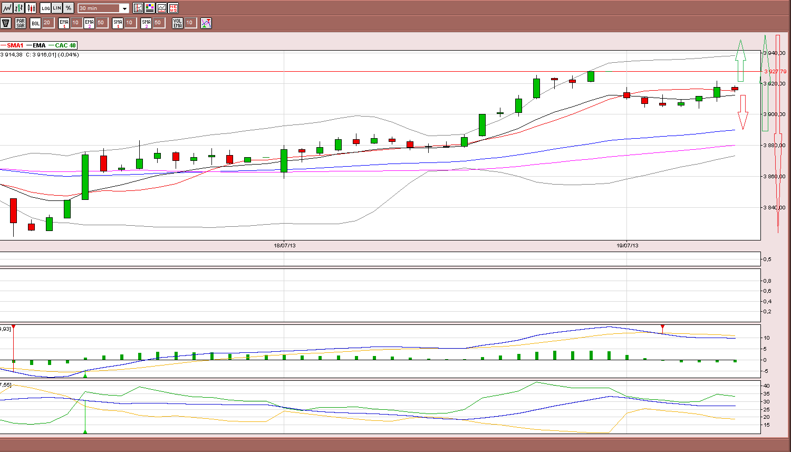This screenshot has height=452, width=791.
Task: Toggle the LIN linear scale
Action: pyautogui.click(x=57, y=8)
